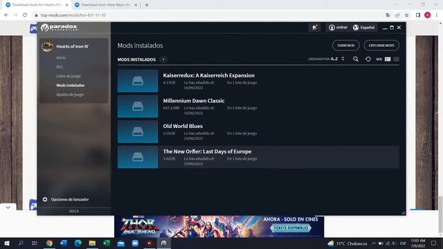
Task: Click the Millennium Dawn Classic thumbnail
Action: pyautogui.click(x=138, y=106)
